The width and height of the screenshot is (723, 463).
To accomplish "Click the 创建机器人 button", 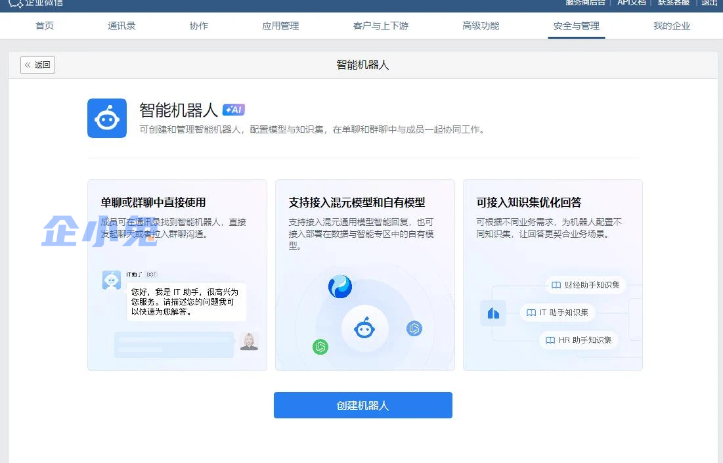I will pos(363,405).
